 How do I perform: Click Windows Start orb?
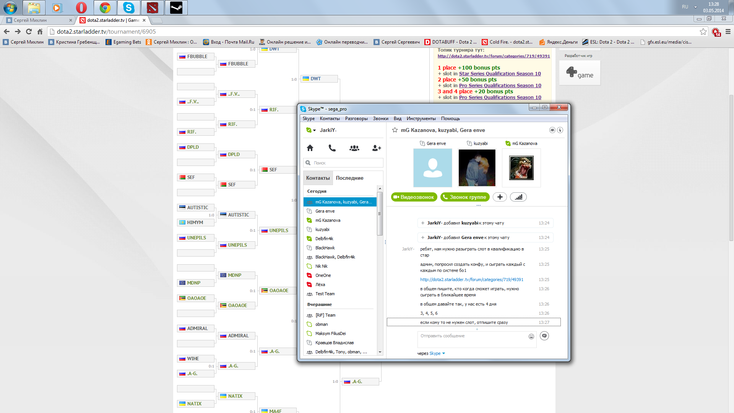10,8
